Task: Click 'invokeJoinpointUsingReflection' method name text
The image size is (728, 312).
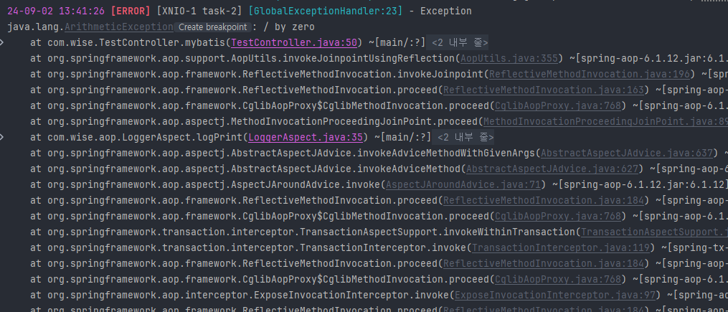Action: (369, 59)
